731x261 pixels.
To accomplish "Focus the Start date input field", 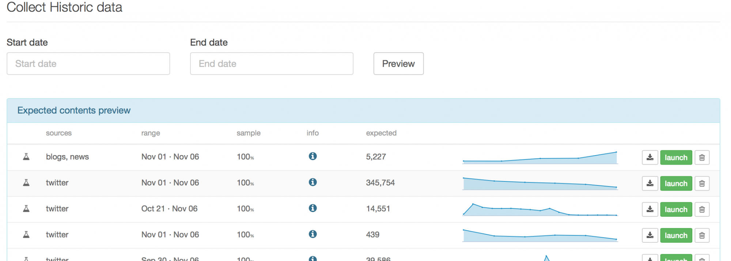I will pos(88,64).
